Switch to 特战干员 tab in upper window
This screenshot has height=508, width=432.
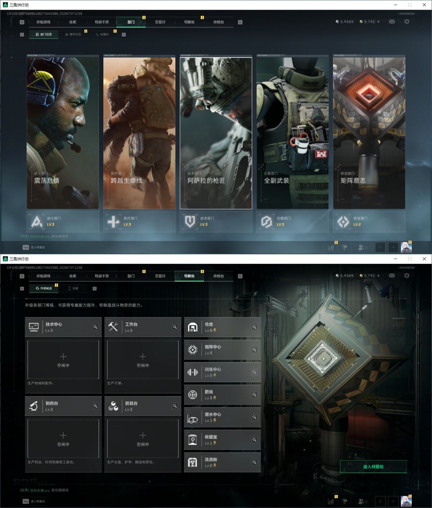point(102,22)
